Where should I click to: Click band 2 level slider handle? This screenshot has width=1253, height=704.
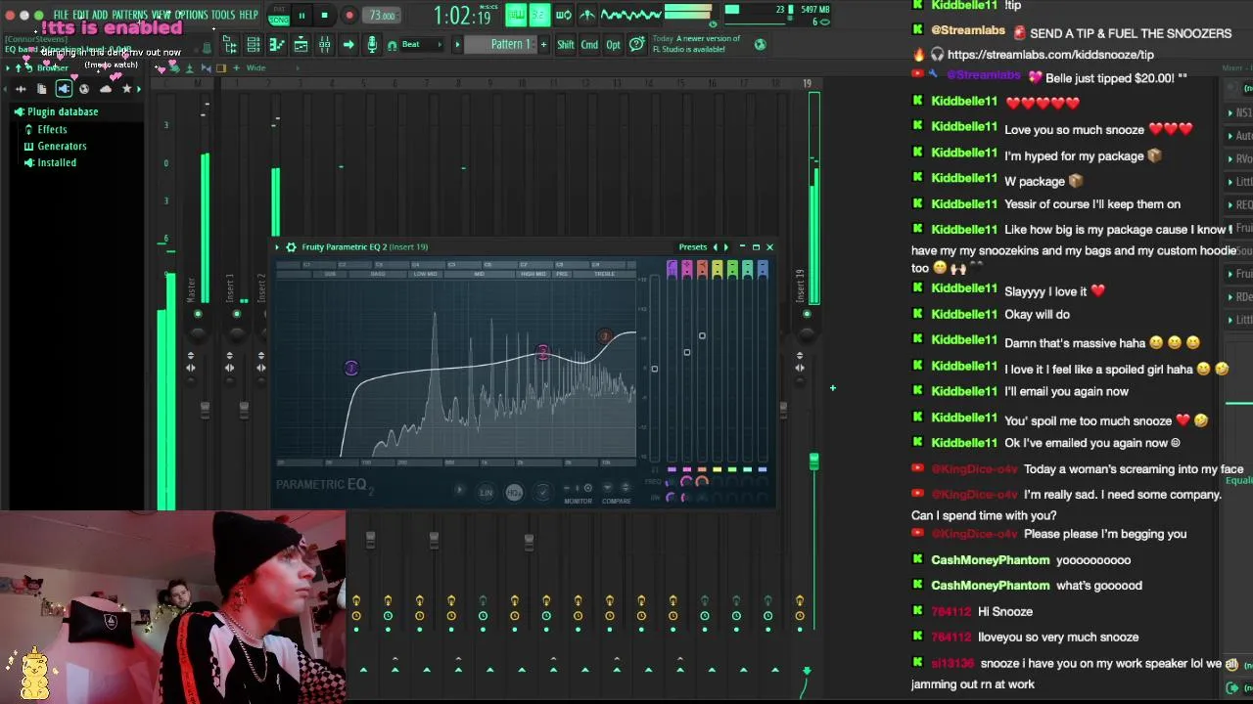click(x=686, y=352)
